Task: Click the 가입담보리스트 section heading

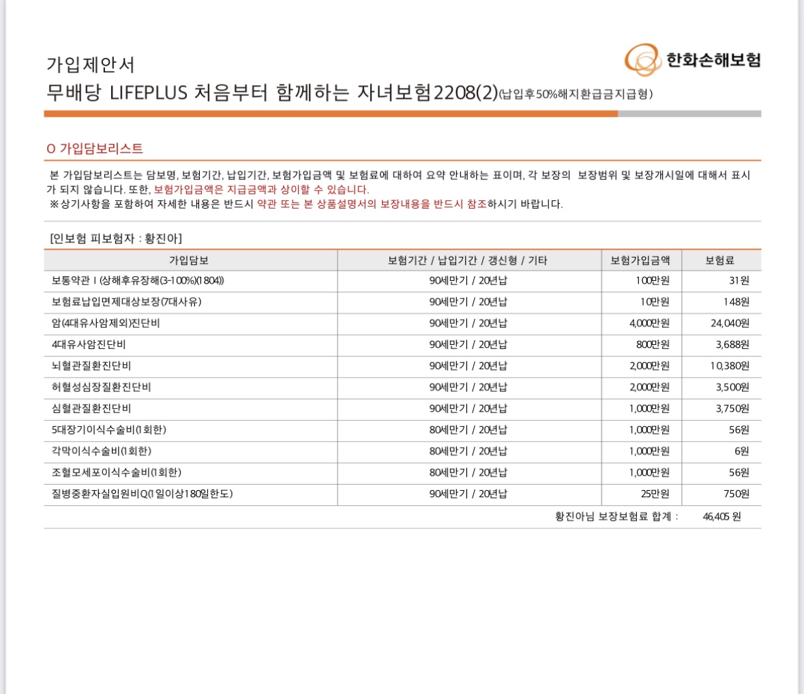Action: pyautogui.click(x=95, y=149)
